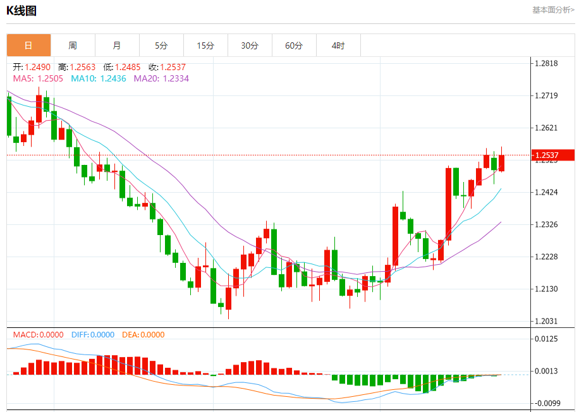This screenshot has width=579, height=412.
Task: Click the MACD:0.0000 label
Action: 39,335
